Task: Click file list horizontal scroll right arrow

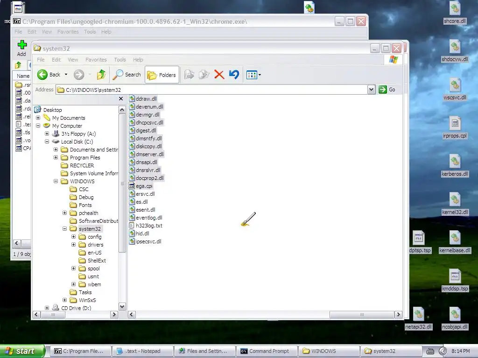Action: click(x=398, y=315)
